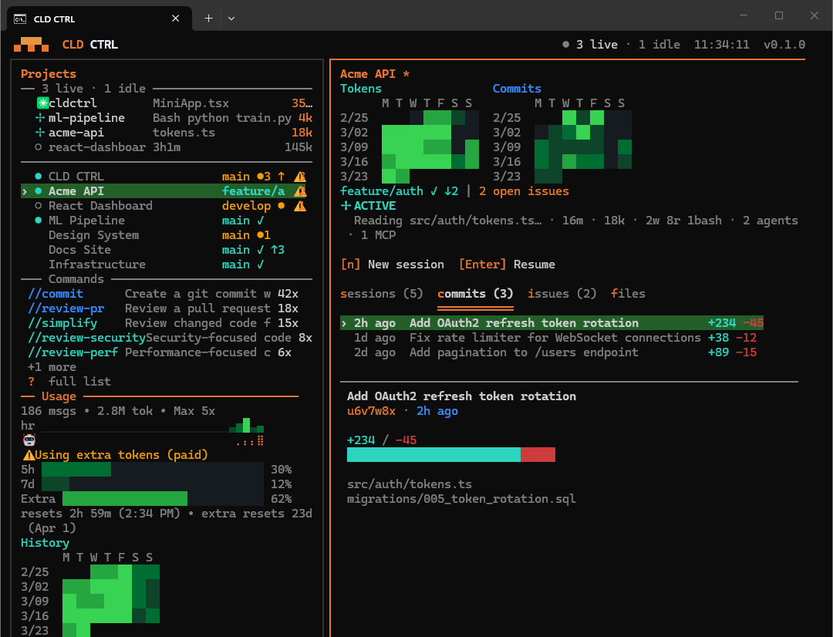Open migrations/005_token_rotation.sql file

tap(461, 500)
